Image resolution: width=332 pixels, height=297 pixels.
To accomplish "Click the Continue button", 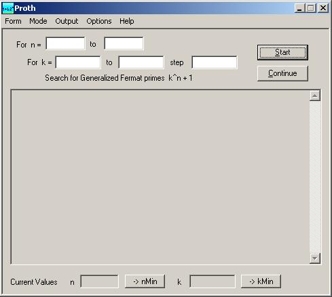I will (282, 73).
